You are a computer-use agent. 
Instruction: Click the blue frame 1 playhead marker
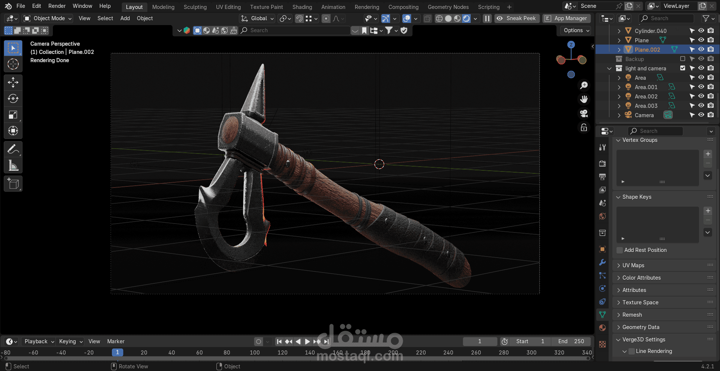(117, 352)
